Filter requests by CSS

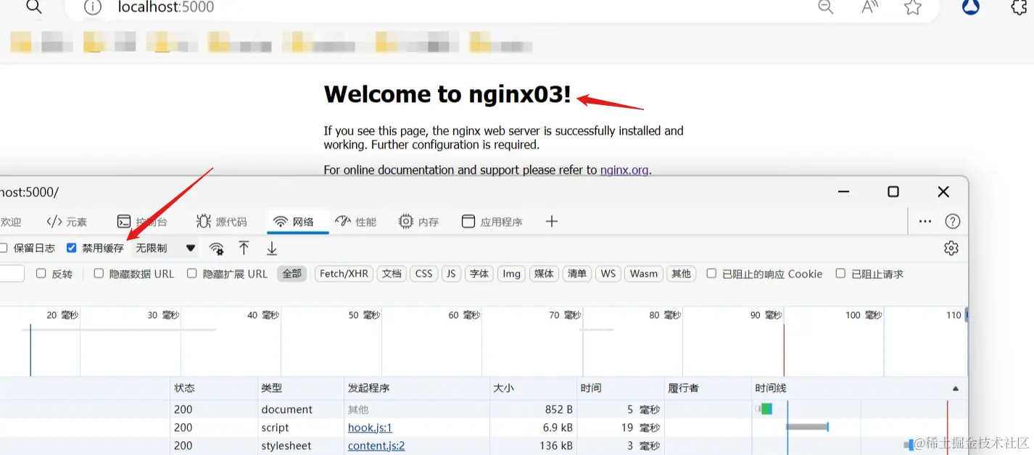(x=424, y=274)
